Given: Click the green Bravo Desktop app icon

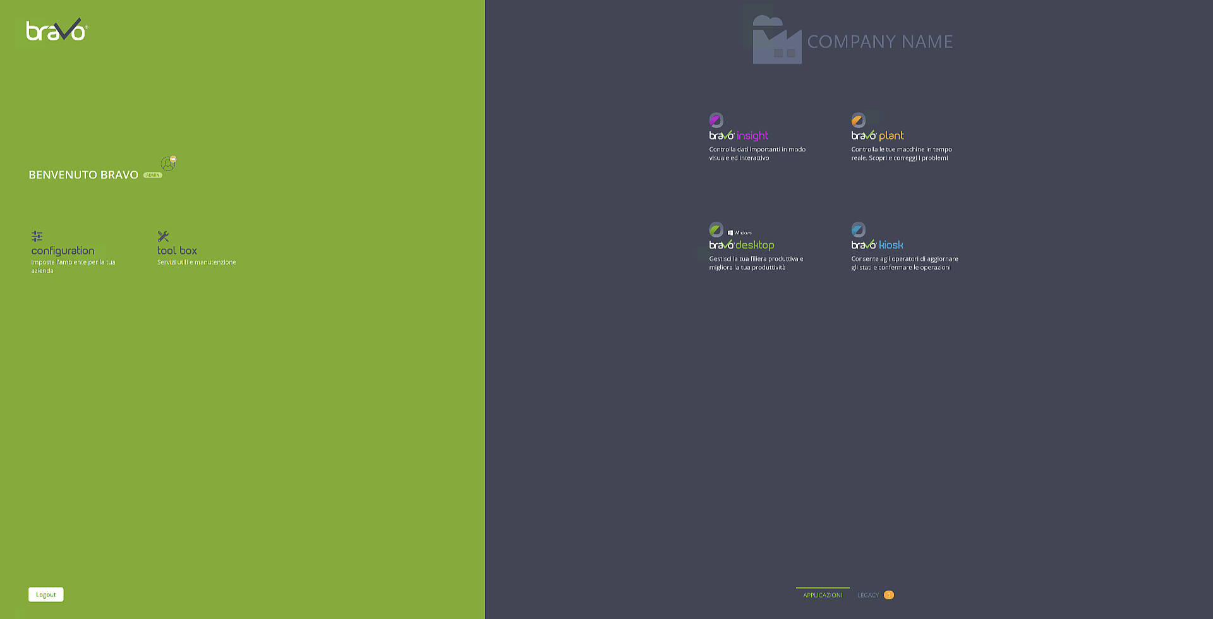Looking at the screenshot, I should pyautogui.click(x=716, y=229).
